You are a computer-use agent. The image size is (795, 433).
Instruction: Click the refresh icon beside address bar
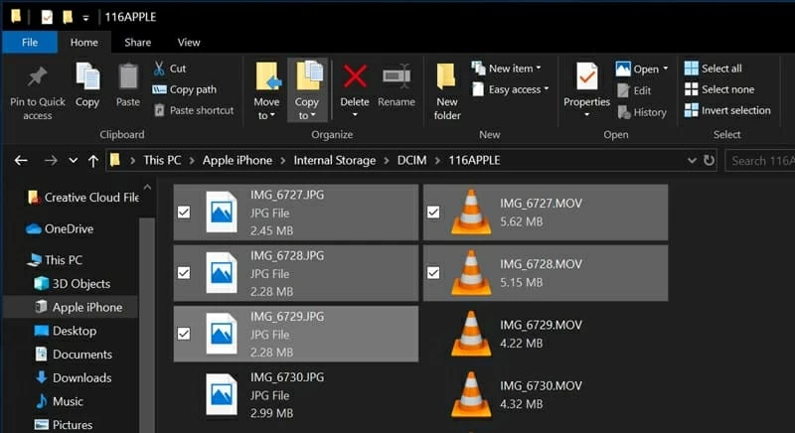(709, 160)
